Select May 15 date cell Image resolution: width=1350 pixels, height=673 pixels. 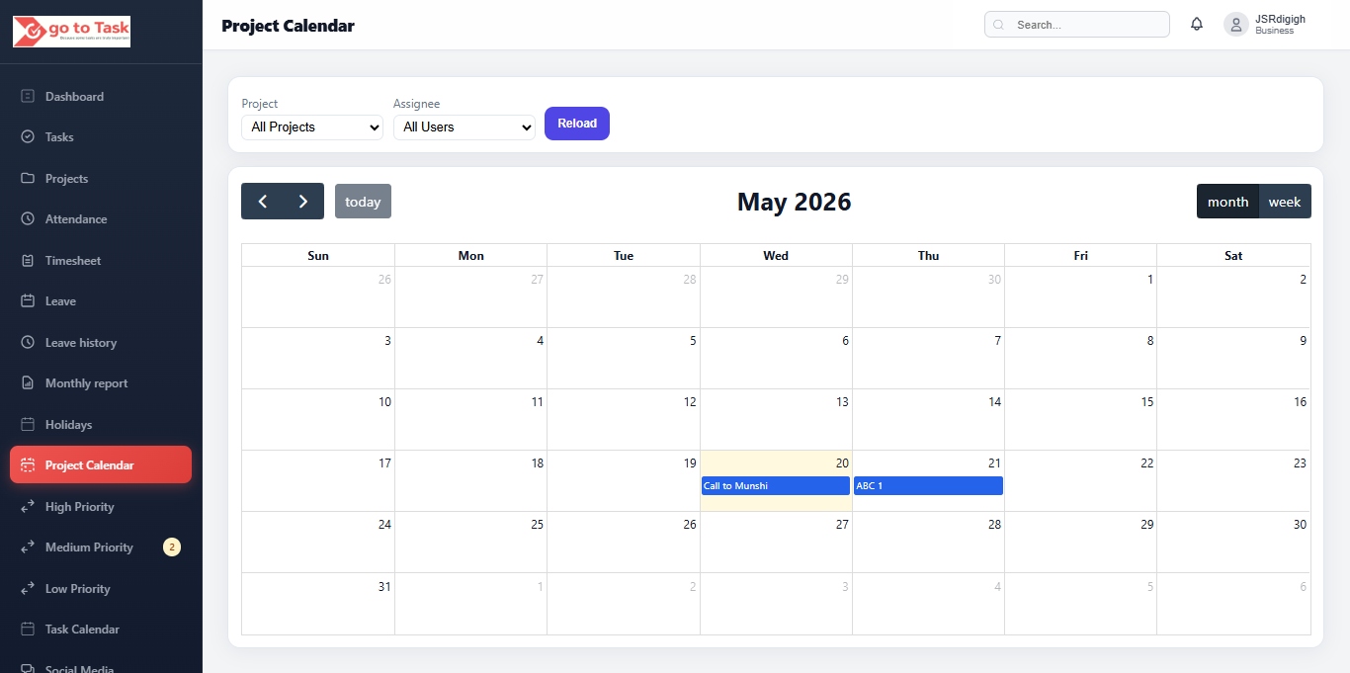tap(1080, 420)
